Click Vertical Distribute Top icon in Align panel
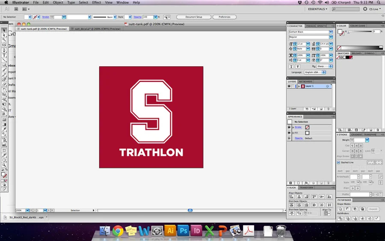The width and height of the screenshot is (385, 241). [x=291, y=205]
